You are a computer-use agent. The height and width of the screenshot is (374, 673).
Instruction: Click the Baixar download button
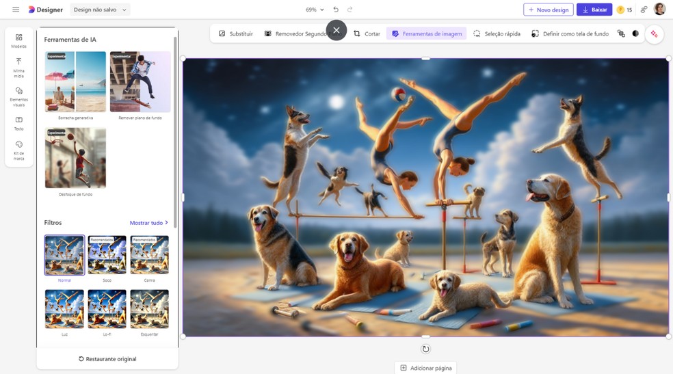pos(594,10)
